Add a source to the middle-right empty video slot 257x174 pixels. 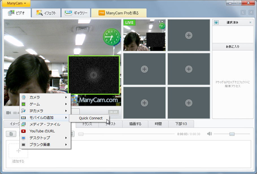189,69
